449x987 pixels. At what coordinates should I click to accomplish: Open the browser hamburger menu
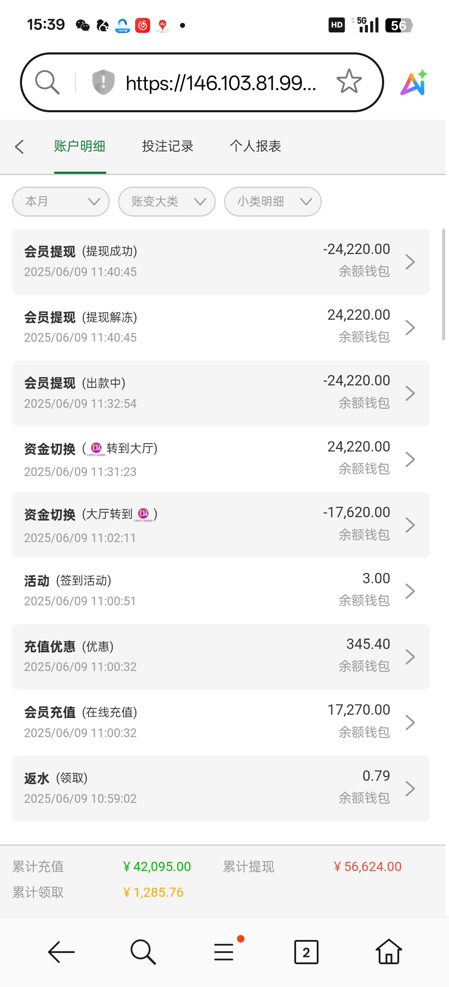224,952
